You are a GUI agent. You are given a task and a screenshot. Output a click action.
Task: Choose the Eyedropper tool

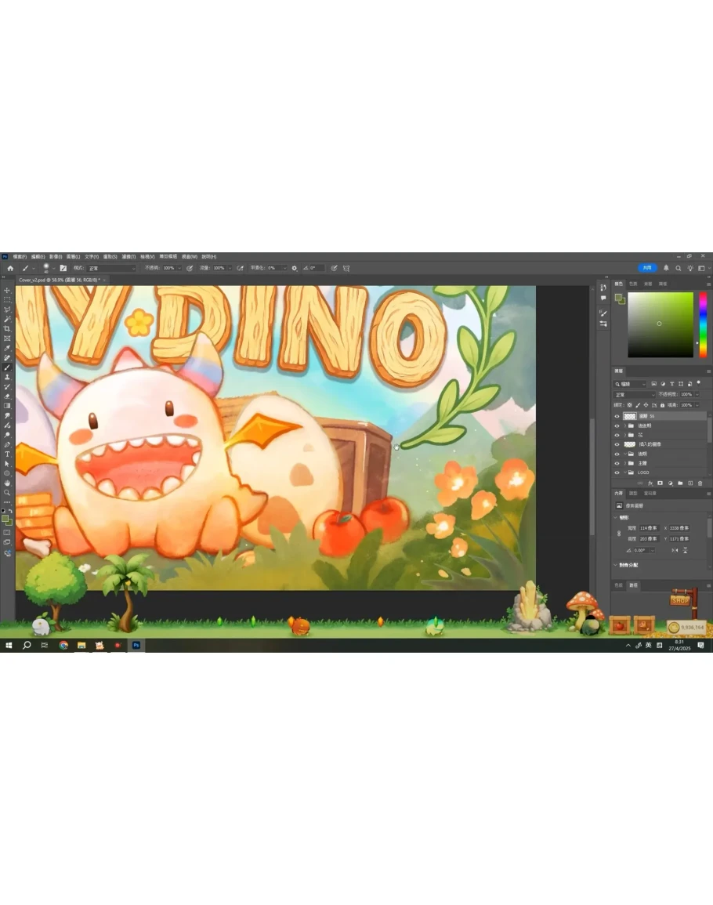[7, 348]
